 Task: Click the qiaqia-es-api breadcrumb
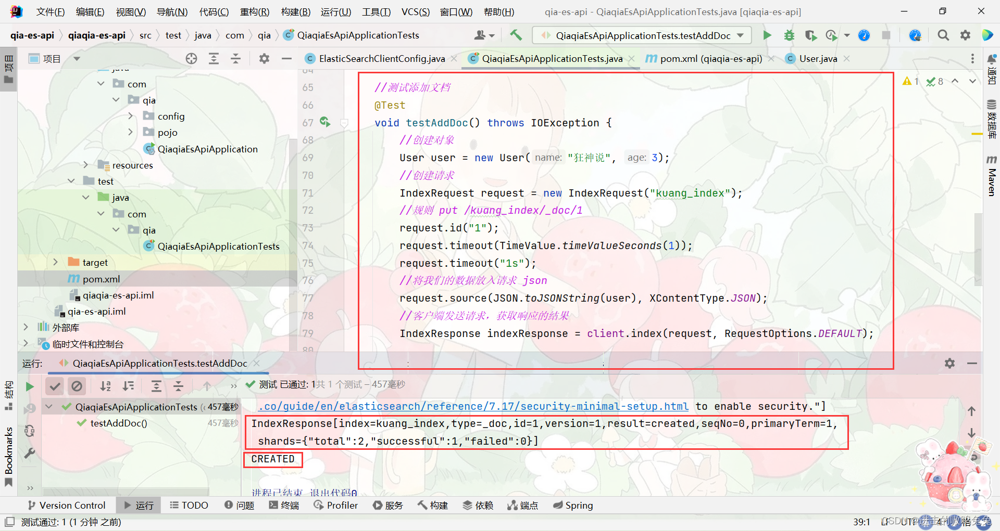[x=96, y=35]
